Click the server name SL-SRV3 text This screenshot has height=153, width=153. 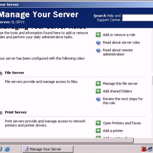pyautogui.click(x=18, y=22)
